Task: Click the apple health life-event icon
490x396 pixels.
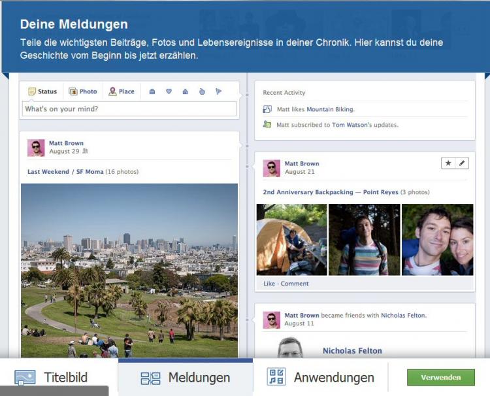Action: [x=202, y=91]
